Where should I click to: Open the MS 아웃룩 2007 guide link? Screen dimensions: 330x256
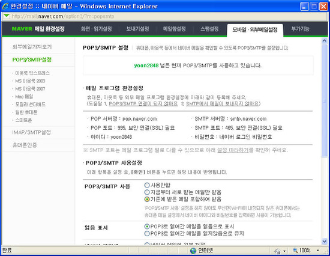(30, 89)
